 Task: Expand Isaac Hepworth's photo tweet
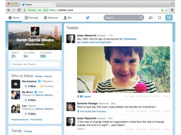87,96
